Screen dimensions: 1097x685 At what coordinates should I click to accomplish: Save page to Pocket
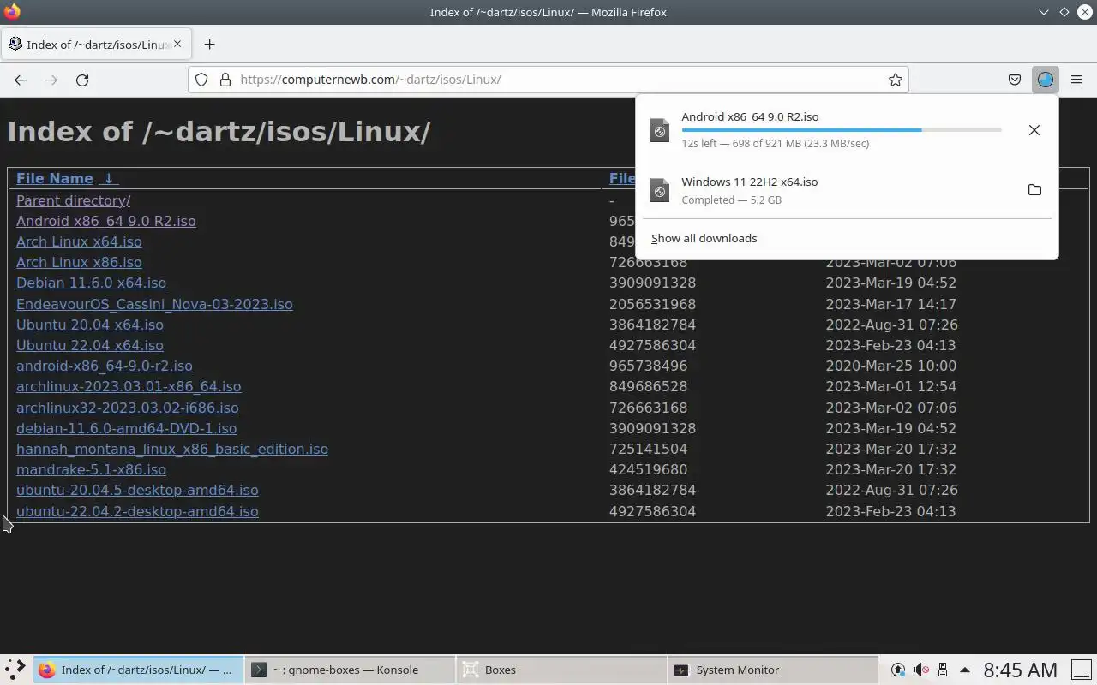pyautogui.click(x=1015, y=80)
